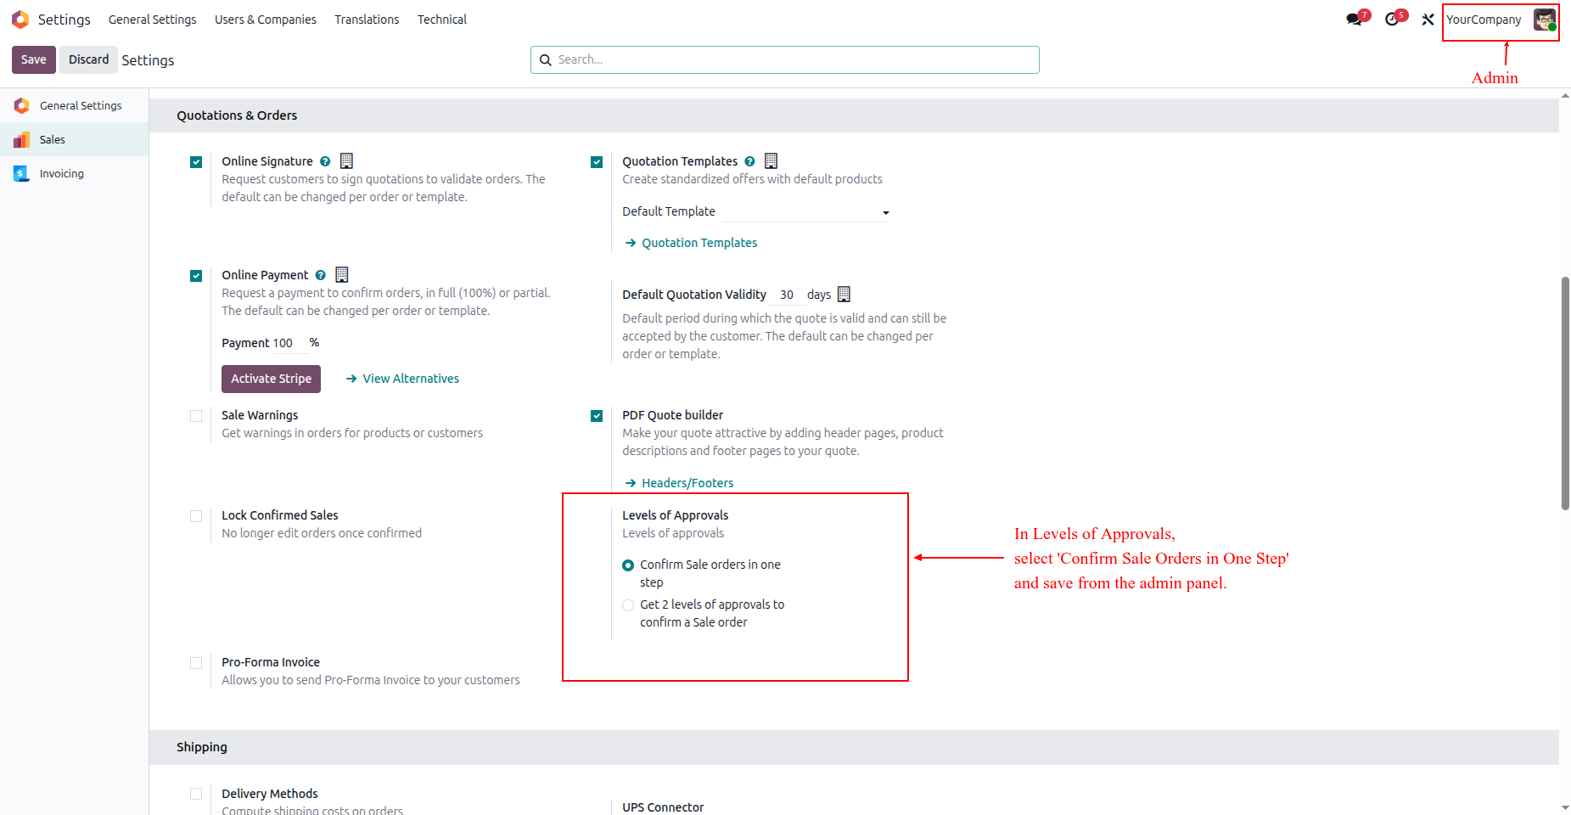Uncheck the Quotation Templates checkbox
Screen dimensions: 1571x815
pyautogui.click(x=597, y=161)
